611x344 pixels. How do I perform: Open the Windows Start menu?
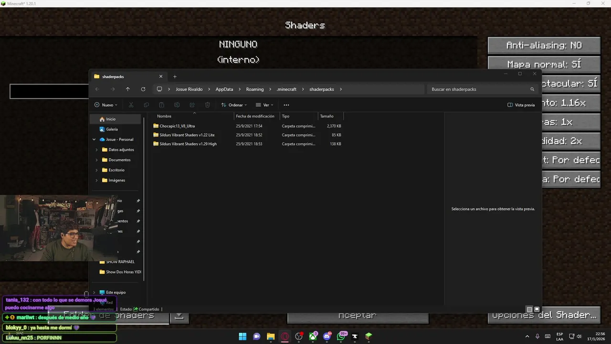tap(242, 336)
